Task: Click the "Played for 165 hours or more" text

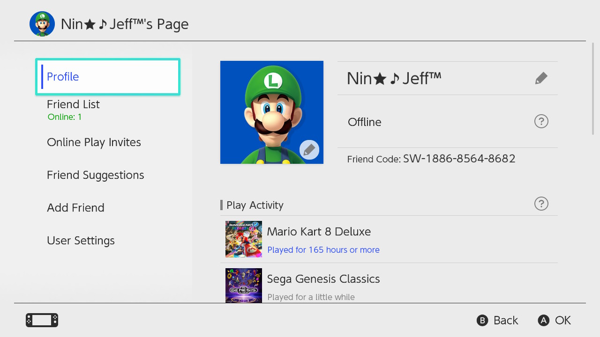Action: [x=323, y=250]
